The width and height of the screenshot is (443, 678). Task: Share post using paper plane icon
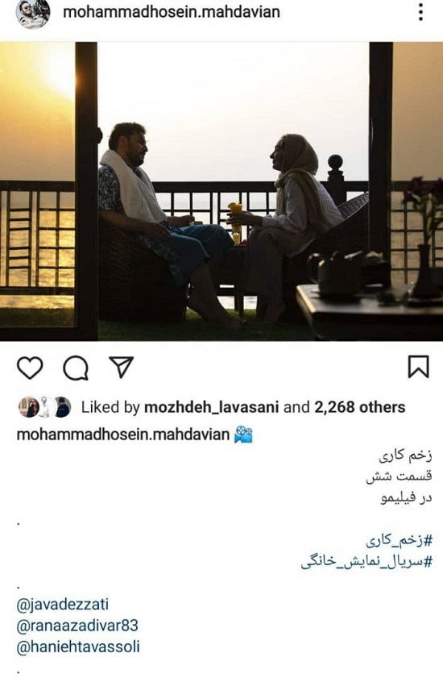point(121,367)
